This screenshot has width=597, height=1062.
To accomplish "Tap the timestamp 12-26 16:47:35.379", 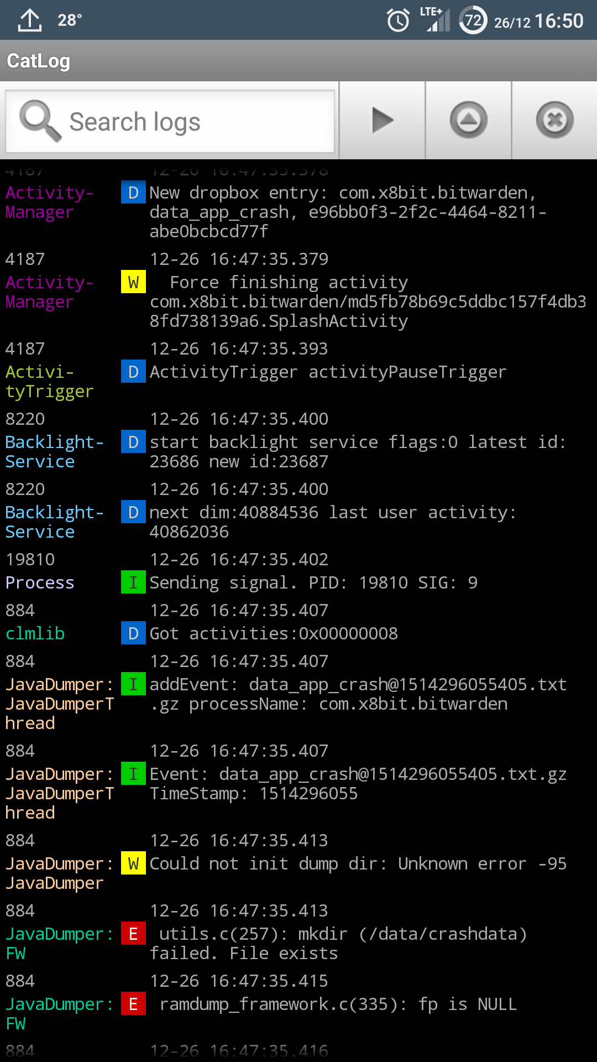I will coord(238,259).
